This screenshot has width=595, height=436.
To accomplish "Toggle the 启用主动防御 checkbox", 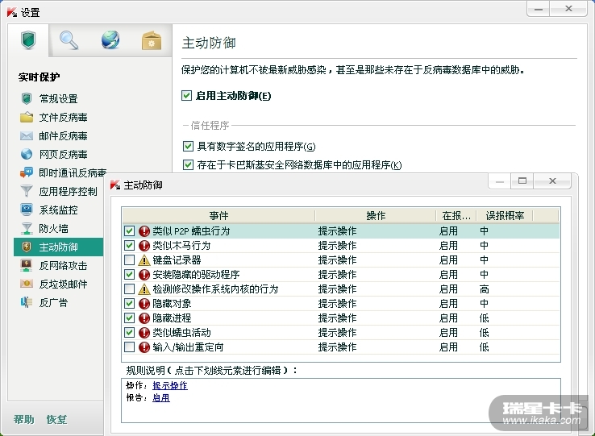I will pos(188,96).
